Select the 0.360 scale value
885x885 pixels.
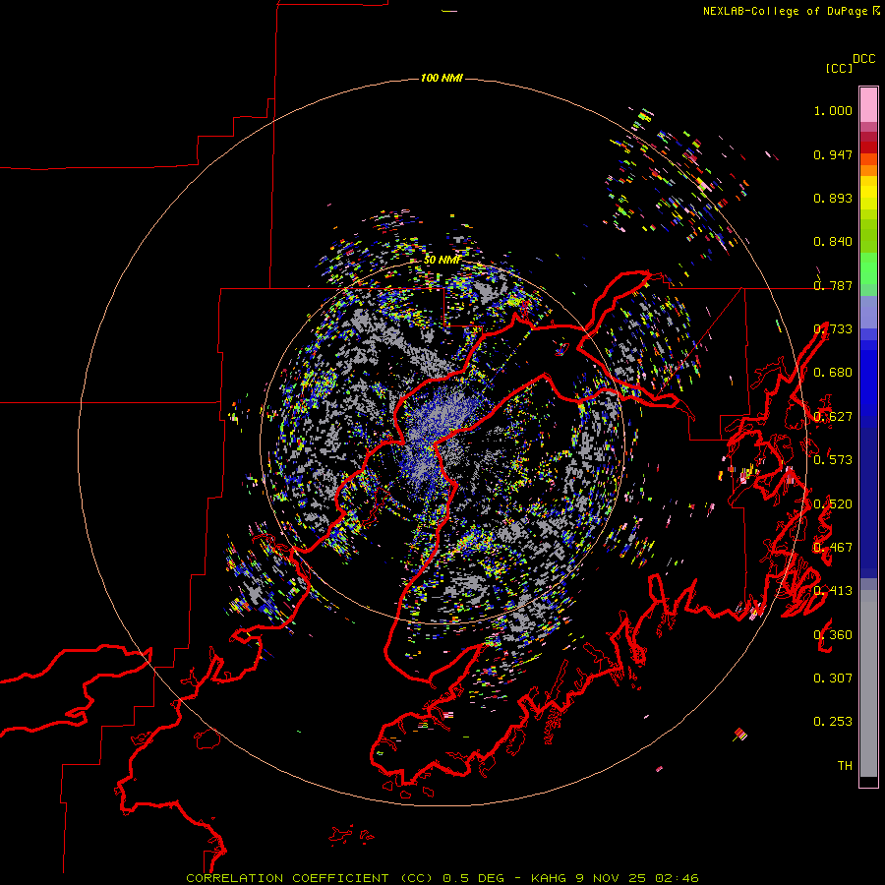click(x=833, y=635)
